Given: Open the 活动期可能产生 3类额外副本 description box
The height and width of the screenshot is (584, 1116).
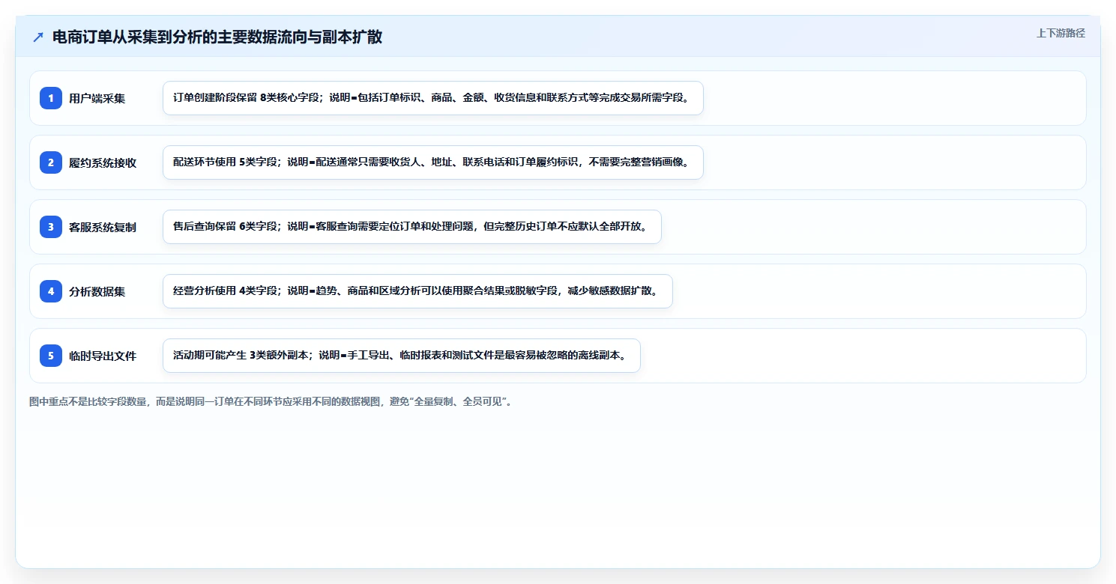Looking at the screenshot, I should pyautogui.click(x=402, y=356).
